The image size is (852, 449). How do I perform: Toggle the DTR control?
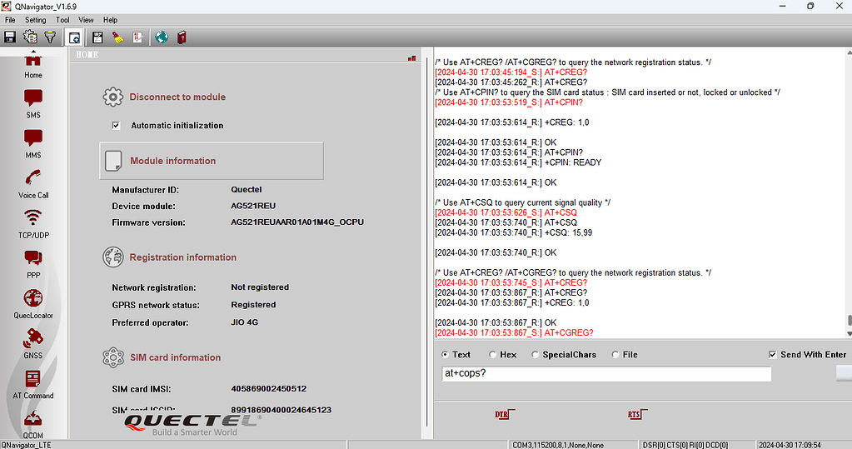coord(504,415)
